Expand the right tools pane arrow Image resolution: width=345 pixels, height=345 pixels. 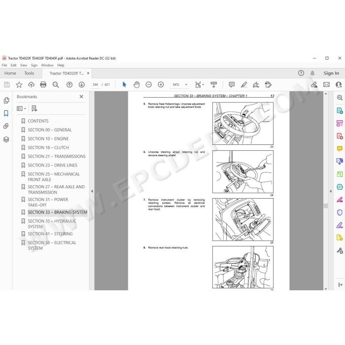[331, 191]
